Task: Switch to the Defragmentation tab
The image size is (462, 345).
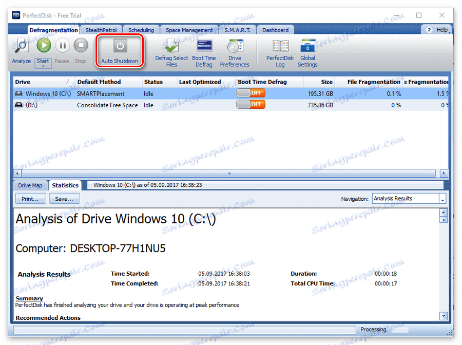Action: point(53,30)
